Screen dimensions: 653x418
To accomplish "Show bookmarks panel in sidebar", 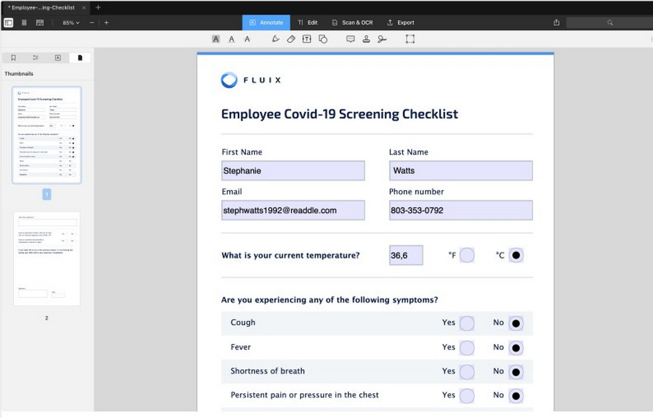I will [13, 58].
